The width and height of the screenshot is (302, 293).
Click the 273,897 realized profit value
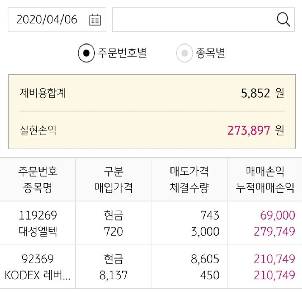249,130
